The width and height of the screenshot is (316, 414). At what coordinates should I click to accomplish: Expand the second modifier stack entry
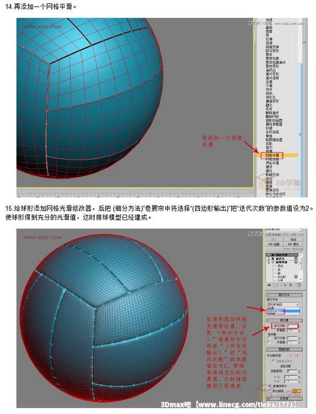point(273,258)
